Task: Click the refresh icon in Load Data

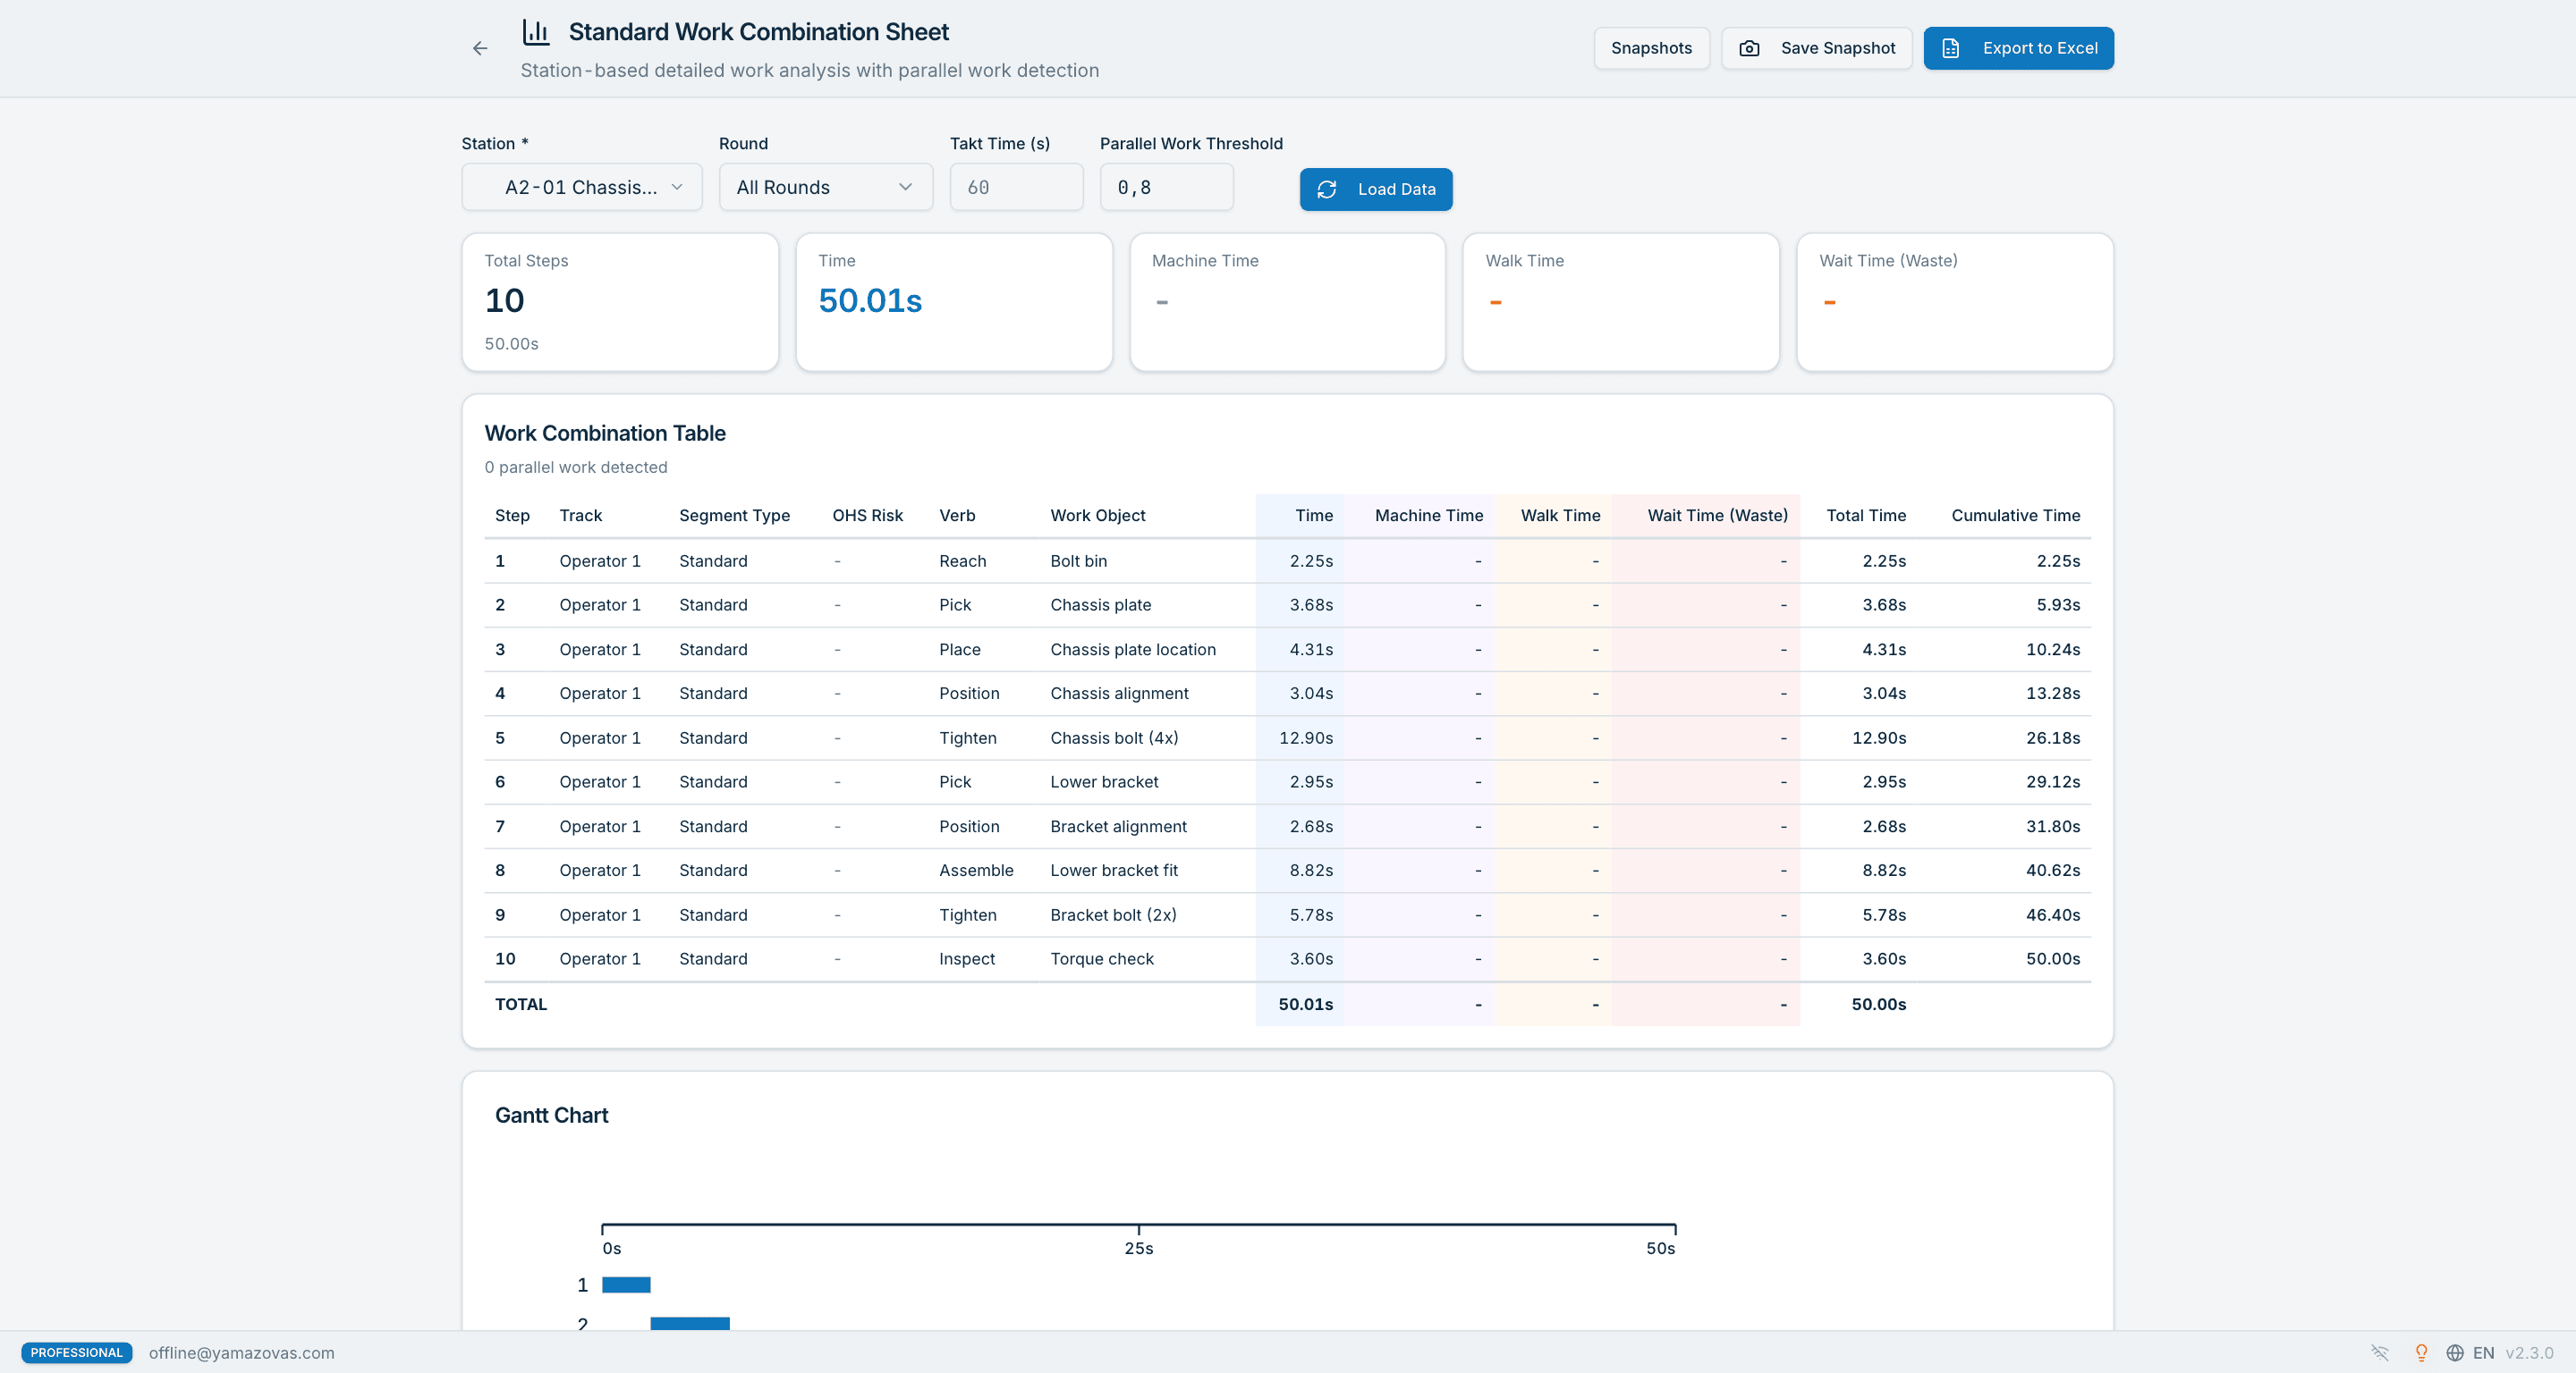Action: point(1327,189)
